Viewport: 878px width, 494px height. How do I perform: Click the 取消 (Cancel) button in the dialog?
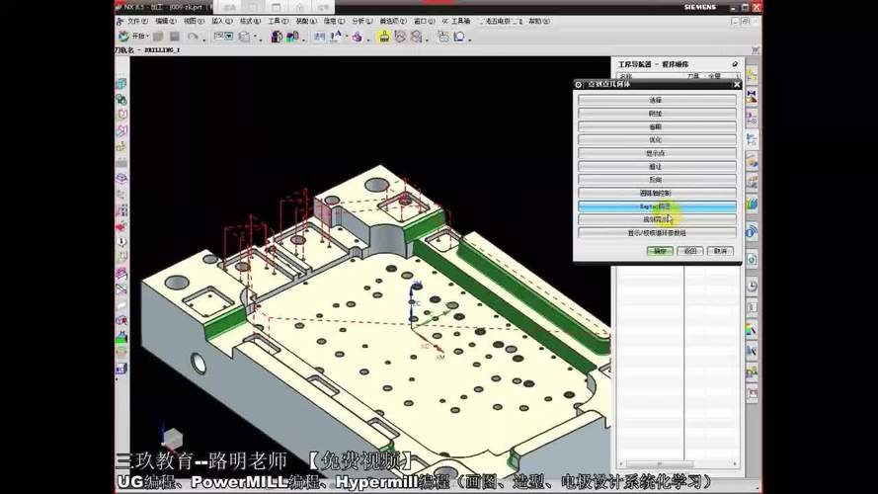(721, 251)
